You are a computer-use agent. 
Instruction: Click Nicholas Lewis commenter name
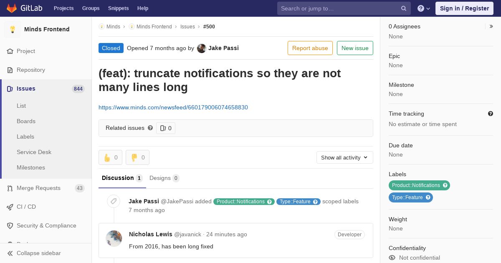click(x=151, y=234)
